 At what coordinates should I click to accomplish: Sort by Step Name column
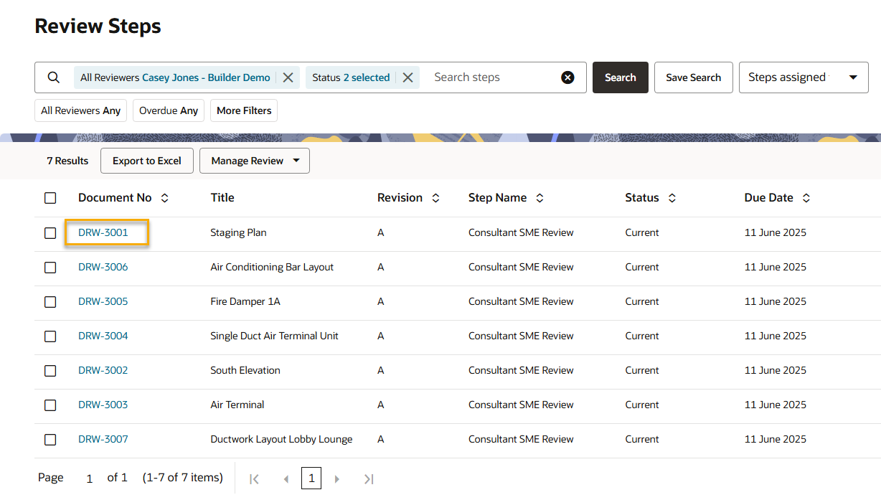pyautogui.click(x=540, y=198)
